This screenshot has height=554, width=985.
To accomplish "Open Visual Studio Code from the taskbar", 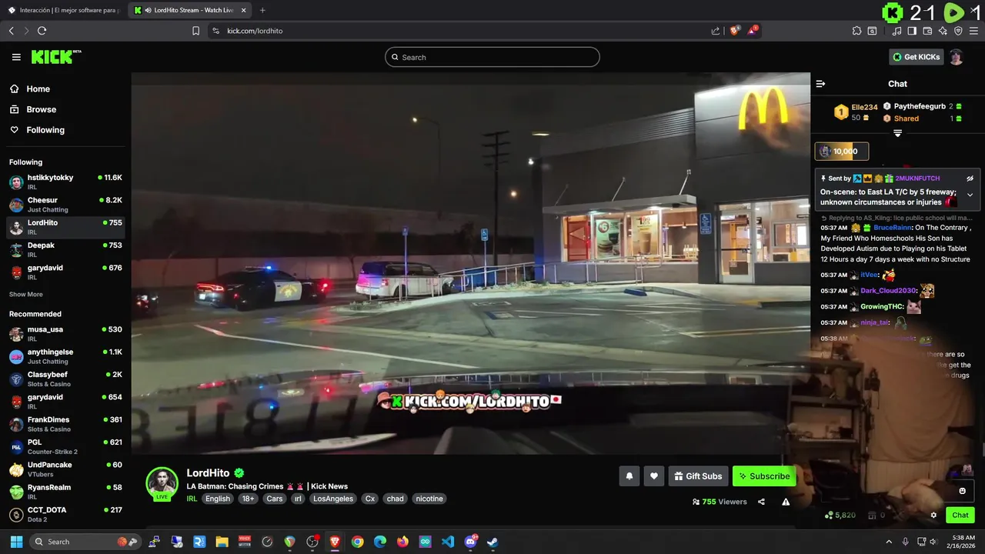I will click(x=448, y=542).
